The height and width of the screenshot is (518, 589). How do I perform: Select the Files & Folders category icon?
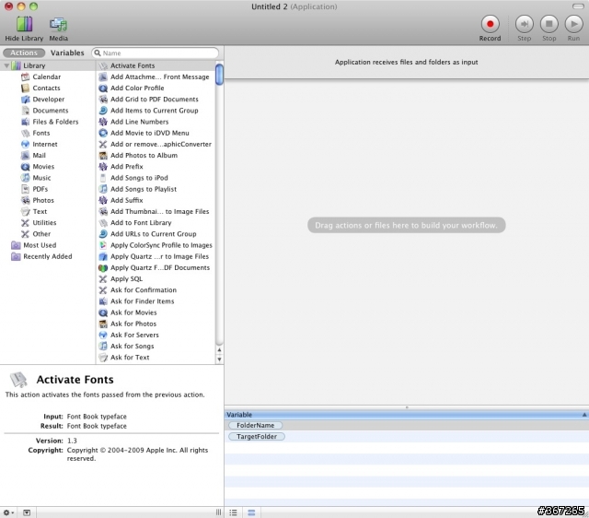point(25,122)
